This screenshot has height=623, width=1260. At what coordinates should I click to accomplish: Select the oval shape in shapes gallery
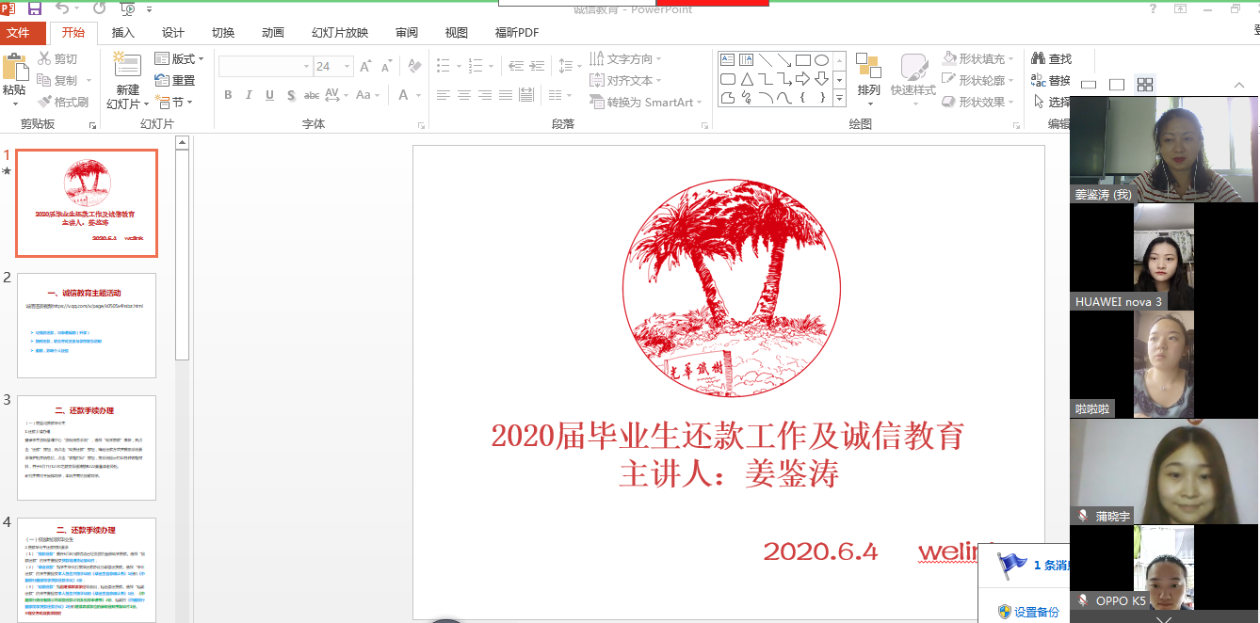coord(821,60)
